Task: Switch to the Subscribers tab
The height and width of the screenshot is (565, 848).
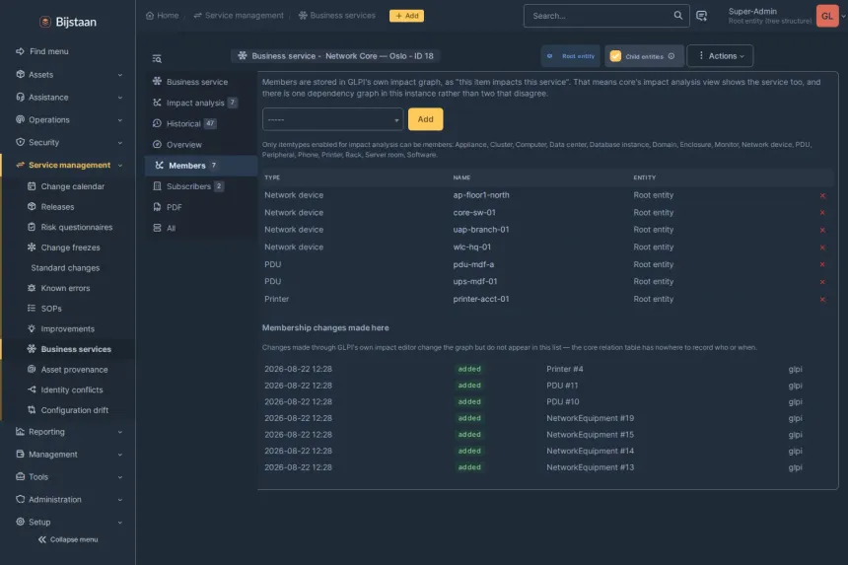Action: pos(200,186)
